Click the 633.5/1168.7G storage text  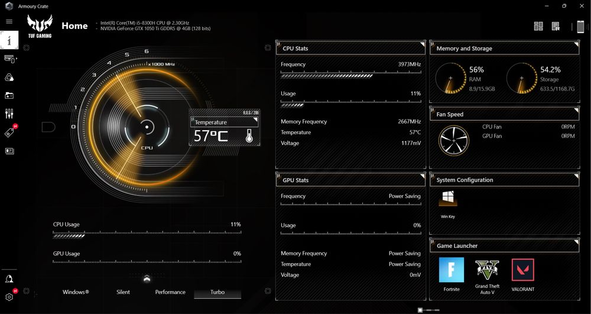tap(557, 89)
